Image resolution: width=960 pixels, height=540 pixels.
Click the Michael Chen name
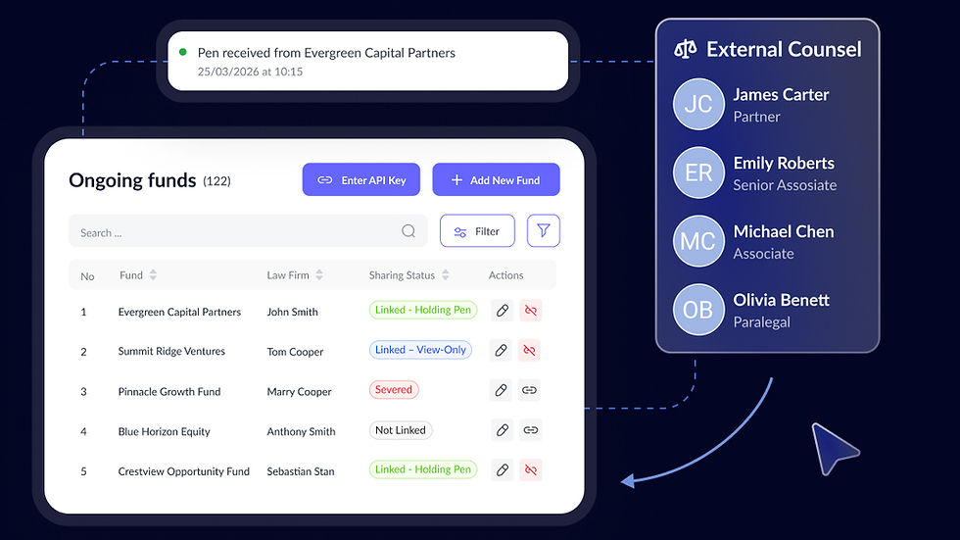[784, 231]
